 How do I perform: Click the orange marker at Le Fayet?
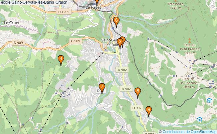(97, 2)
